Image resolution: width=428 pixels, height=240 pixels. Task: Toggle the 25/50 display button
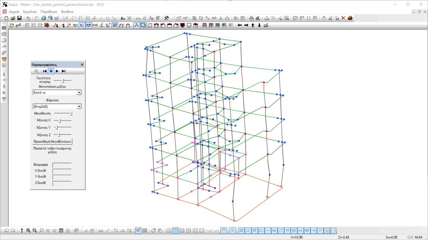tap(88, 25)
